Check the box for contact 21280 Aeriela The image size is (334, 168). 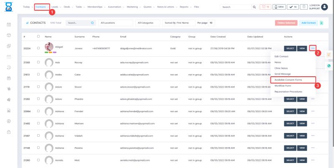click(38, 160)
